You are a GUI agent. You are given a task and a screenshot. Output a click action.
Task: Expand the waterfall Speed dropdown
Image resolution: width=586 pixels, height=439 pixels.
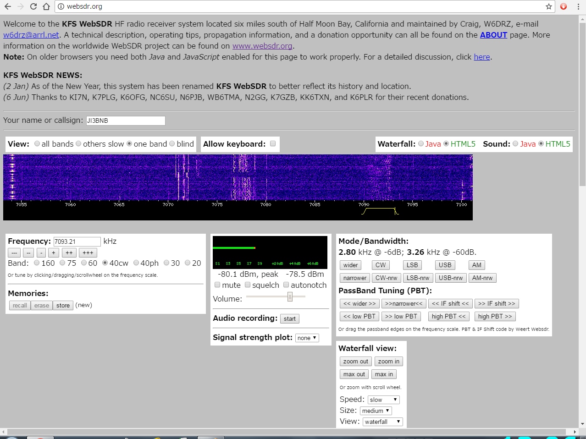[383, 400]
